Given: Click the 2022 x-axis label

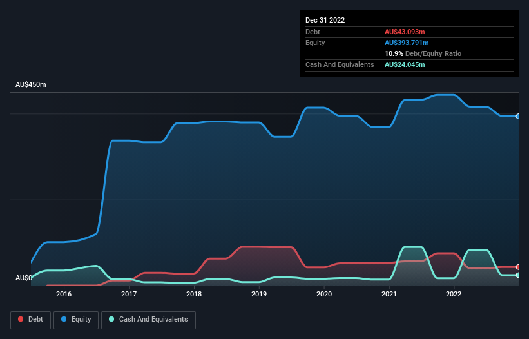Looking at the screenshot, I should pos(454,294).
